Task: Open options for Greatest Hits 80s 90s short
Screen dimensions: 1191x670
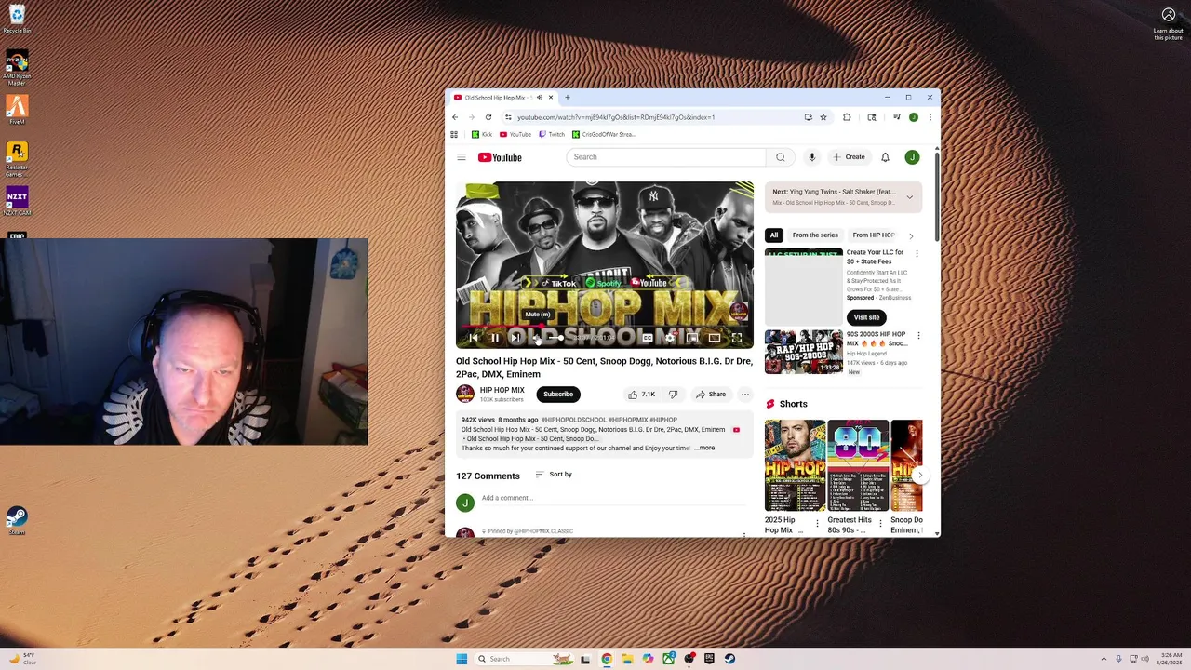Action: coord(880,524)
